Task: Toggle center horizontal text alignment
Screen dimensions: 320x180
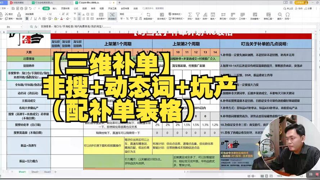Action: click(x=79, y=19)
